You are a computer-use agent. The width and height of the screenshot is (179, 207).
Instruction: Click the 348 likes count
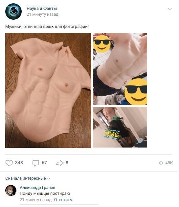click(19, 163)
